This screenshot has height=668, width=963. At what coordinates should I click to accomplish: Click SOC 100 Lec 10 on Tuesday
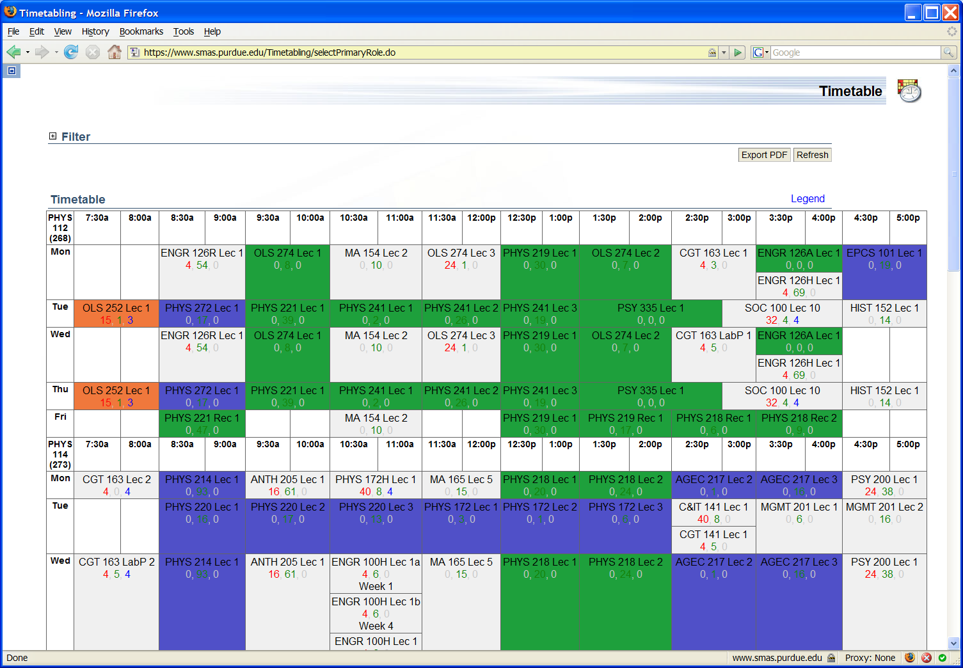click(x=783, y=314)
